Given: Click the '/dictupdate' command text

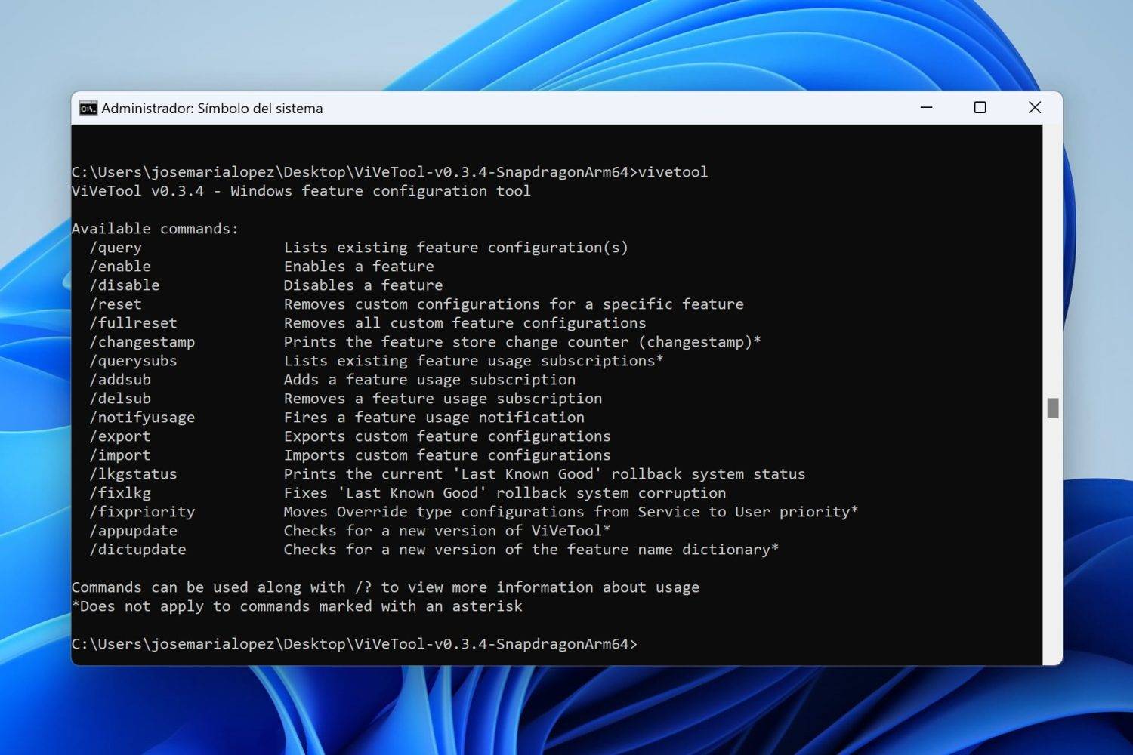Looking at the screenshot, I should click(x=138, y=550).
